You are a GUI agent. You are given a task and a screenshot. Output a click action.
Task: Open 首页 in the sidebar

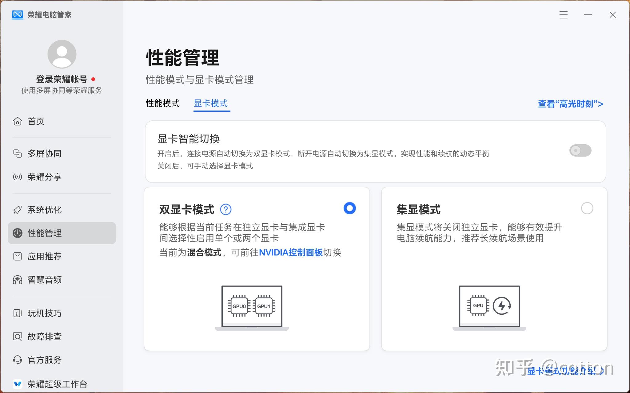pos(62,121)
